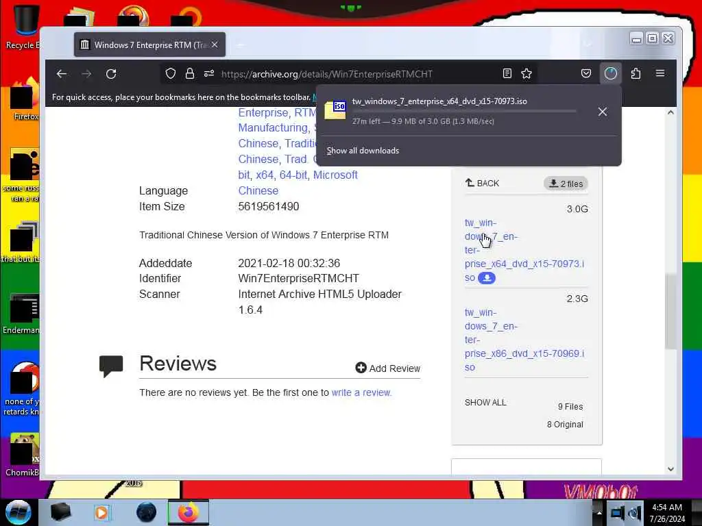Open the Enderman desktop icon
This screenshot has height=526, width=702.
tap(21, 314)
